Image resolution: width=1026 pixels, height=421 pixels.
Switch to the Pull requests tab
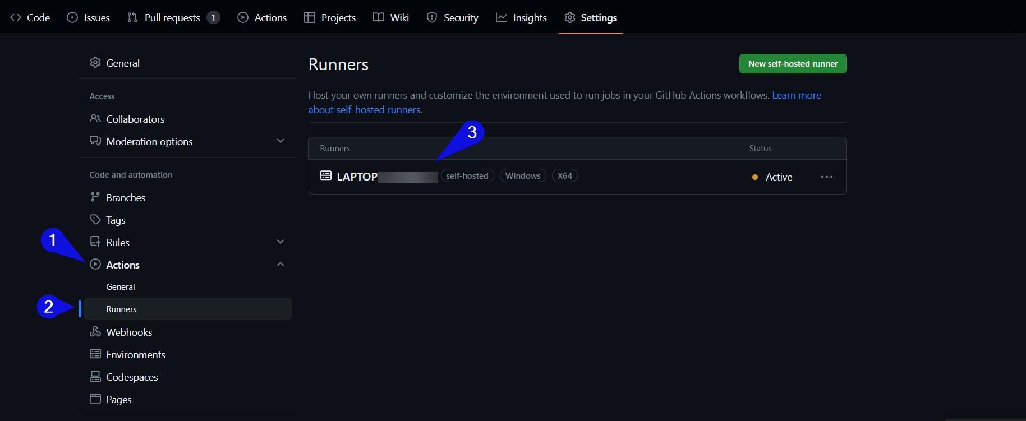pos(172,17)
